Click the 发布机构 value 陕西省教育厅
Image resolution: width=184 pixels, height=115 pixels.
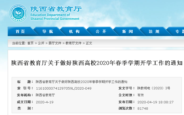(x=45, y=95)
